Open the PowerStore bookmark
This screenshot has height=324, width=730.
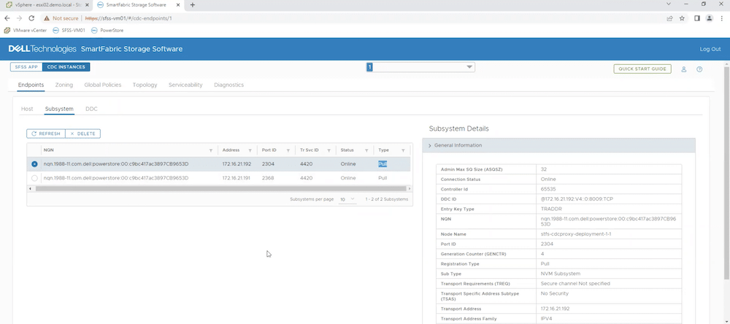107,30
